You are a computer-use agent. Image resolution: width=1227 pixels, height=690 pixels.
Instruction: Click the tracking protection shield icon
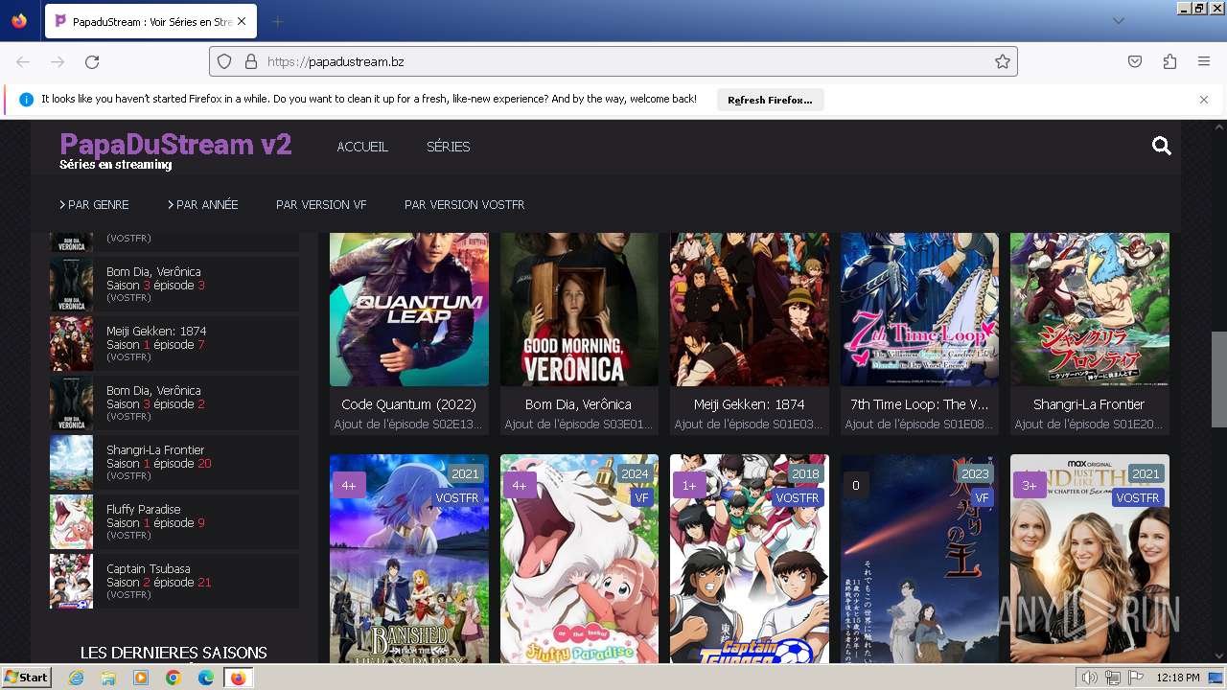[x=224, y=61]
